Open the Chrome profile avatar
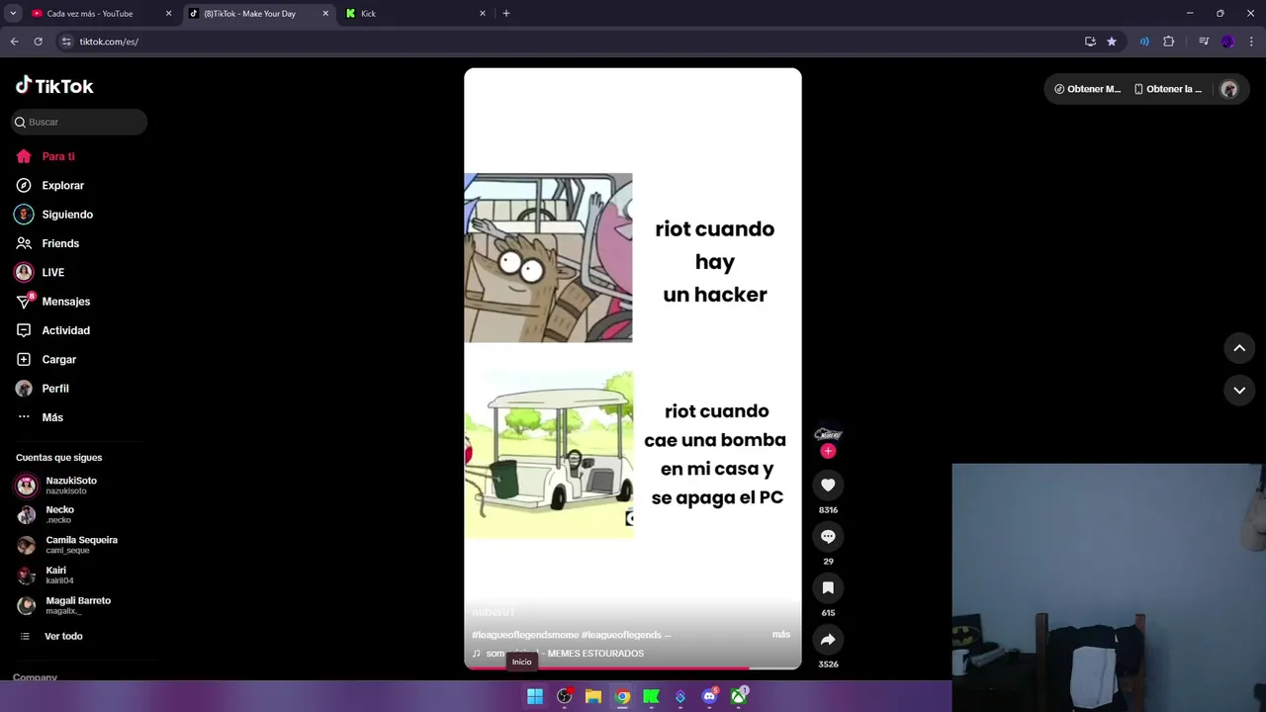 point(1227,42)
